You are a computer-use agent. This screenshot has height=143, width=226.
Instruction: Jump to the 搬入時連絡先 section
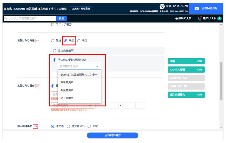[x=186, y=95]
